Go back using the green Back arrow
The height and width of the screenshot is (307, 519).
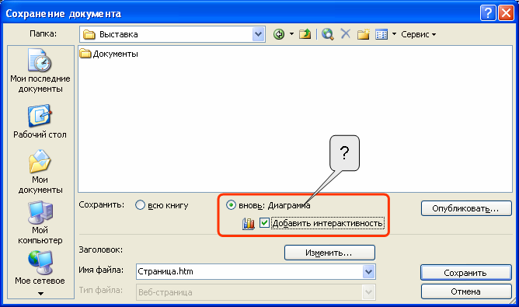[x=279, y=34]
